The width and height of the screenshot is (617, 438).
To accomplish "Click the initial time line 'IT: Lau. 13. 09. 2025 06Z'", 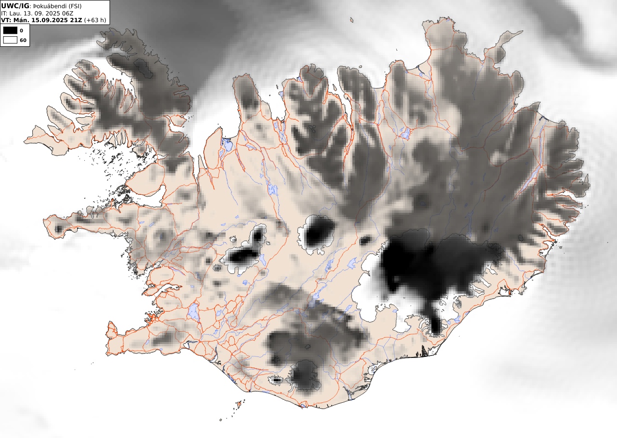I will tap(36, 13).
